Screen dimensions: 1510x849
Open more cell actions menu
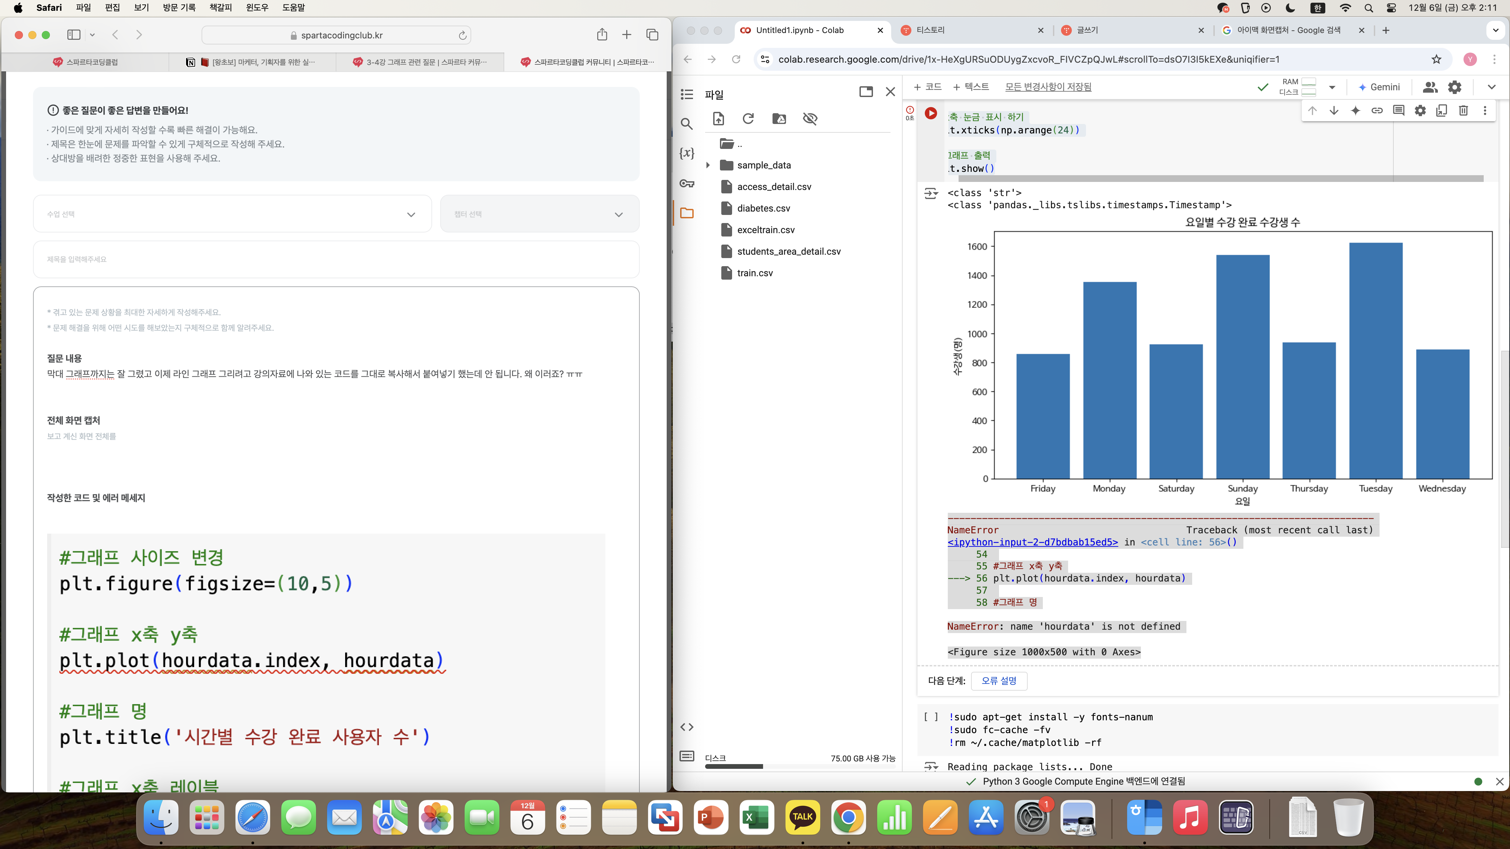coord(1485,110)
